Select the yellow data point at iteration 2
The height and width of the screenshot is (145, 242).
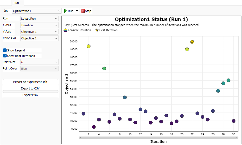pos(89,46)
